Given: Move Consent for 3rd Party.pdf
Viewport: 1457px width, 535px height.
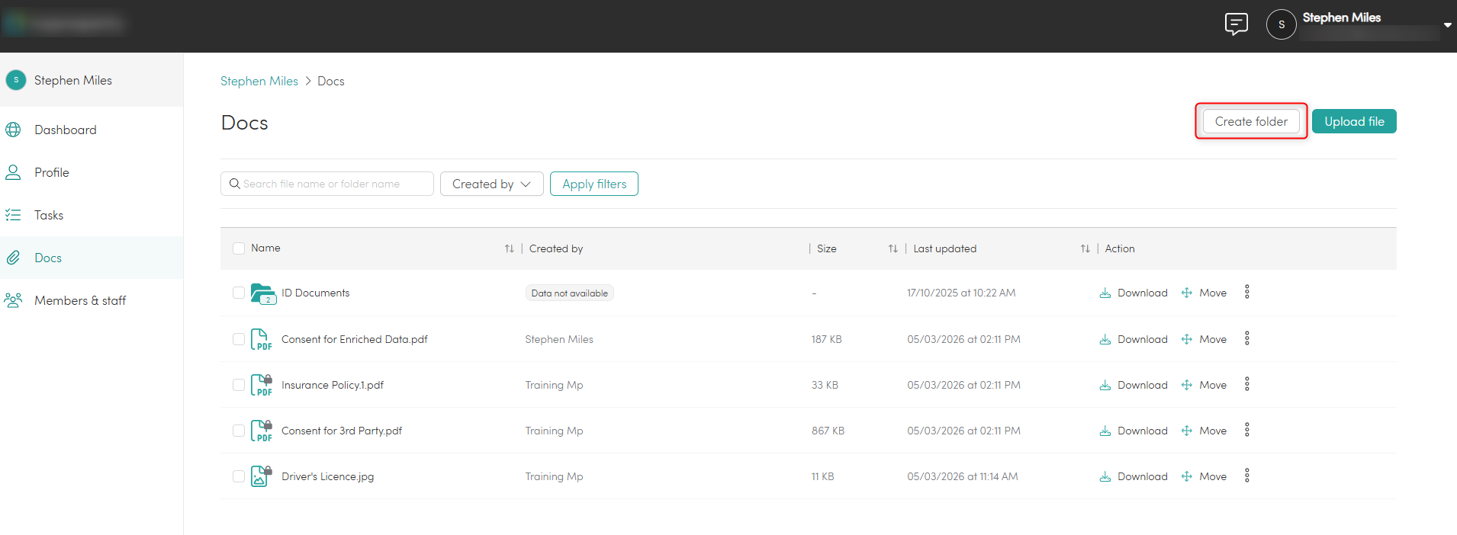Looking at the screenshot, I should pos(1204,431).
